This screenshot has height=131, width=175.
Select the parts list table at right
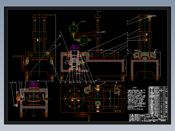pos(158,102)
